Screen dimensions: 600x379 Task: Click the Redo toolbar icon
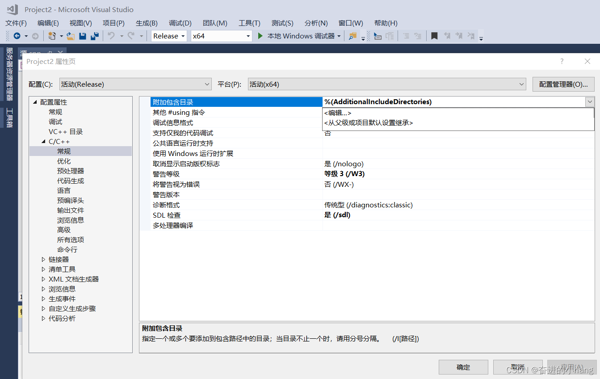point(131,36)
